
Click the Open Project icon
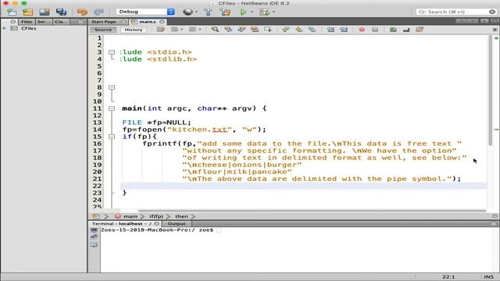coord(45,12)
